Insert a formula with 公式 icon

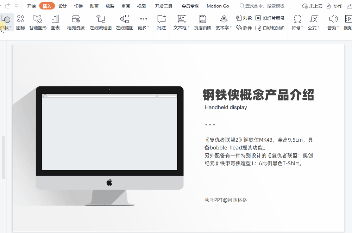(x=313, y=19)
